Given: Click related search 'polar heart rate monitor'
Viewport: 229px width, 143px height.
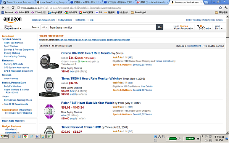Looking at the screenshot, I should [118, 40].
